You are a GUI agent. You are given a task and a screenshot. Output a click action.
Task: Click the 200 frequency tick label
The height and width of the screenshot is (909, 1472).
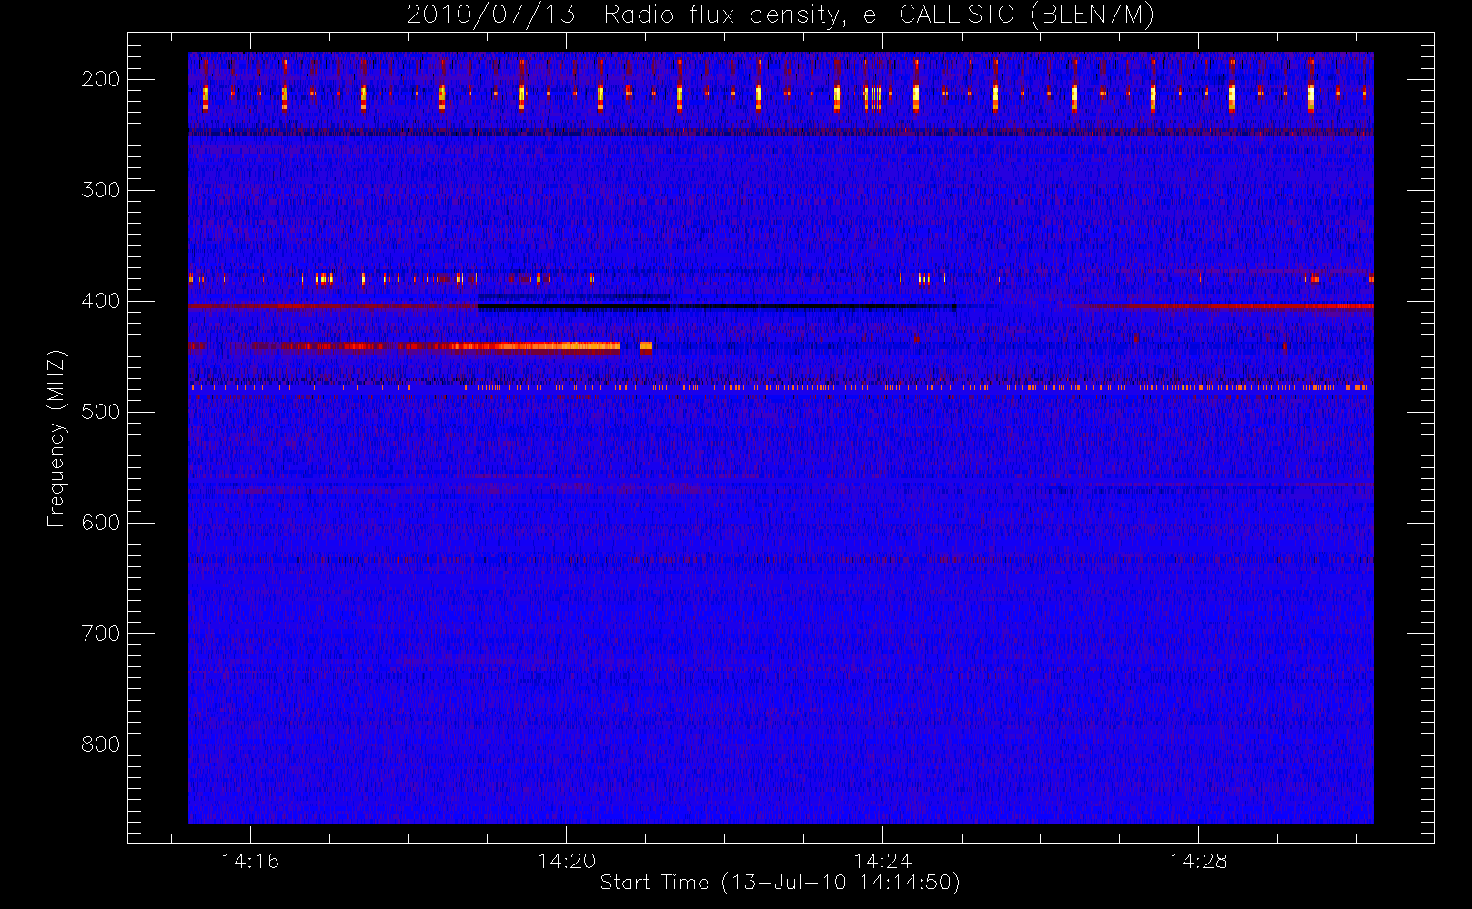click(101, 79)
